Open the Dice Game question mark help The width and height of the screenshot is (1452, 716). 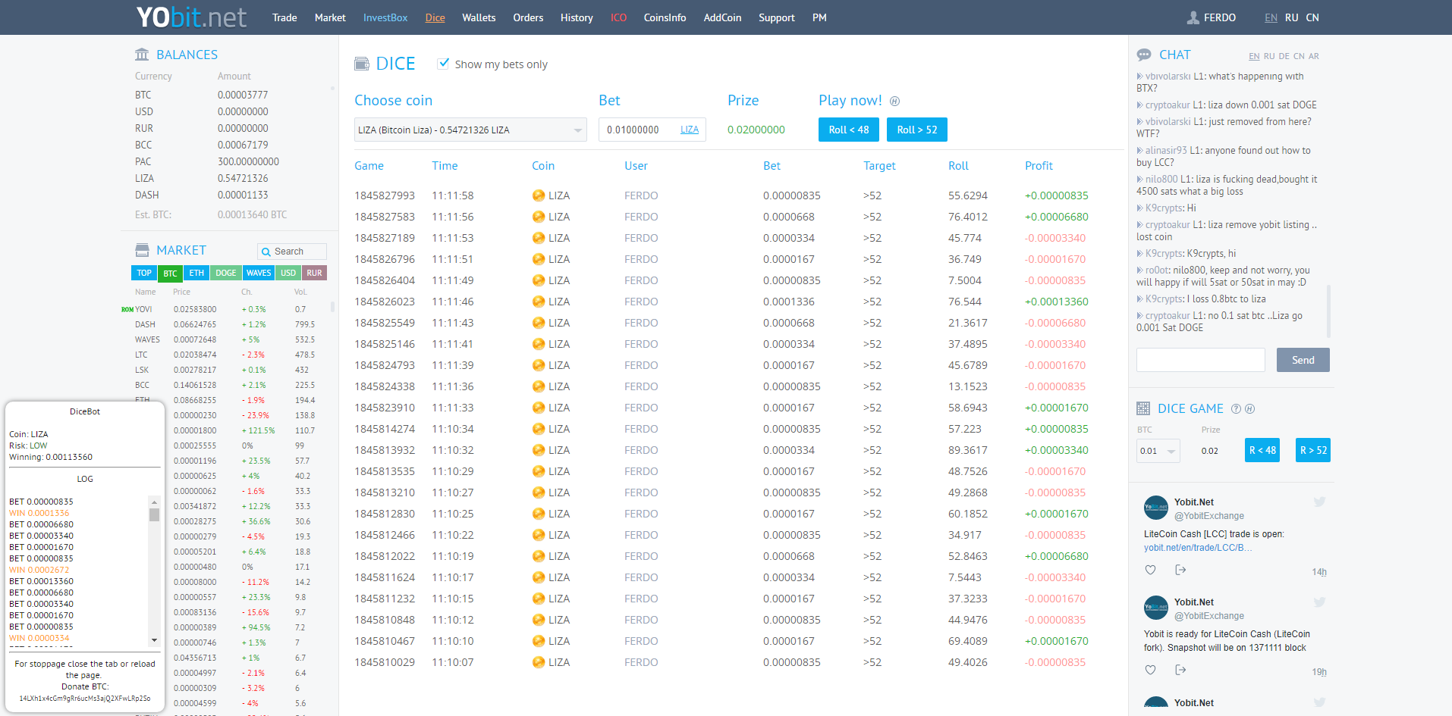point(1236,409)
